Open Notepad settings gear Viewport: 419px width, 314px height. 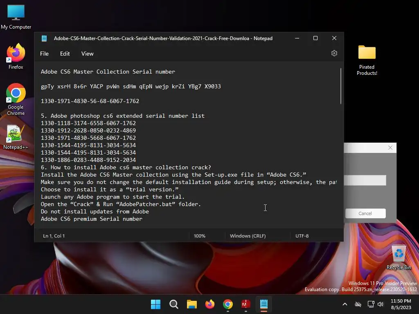(x=334, y=54)
